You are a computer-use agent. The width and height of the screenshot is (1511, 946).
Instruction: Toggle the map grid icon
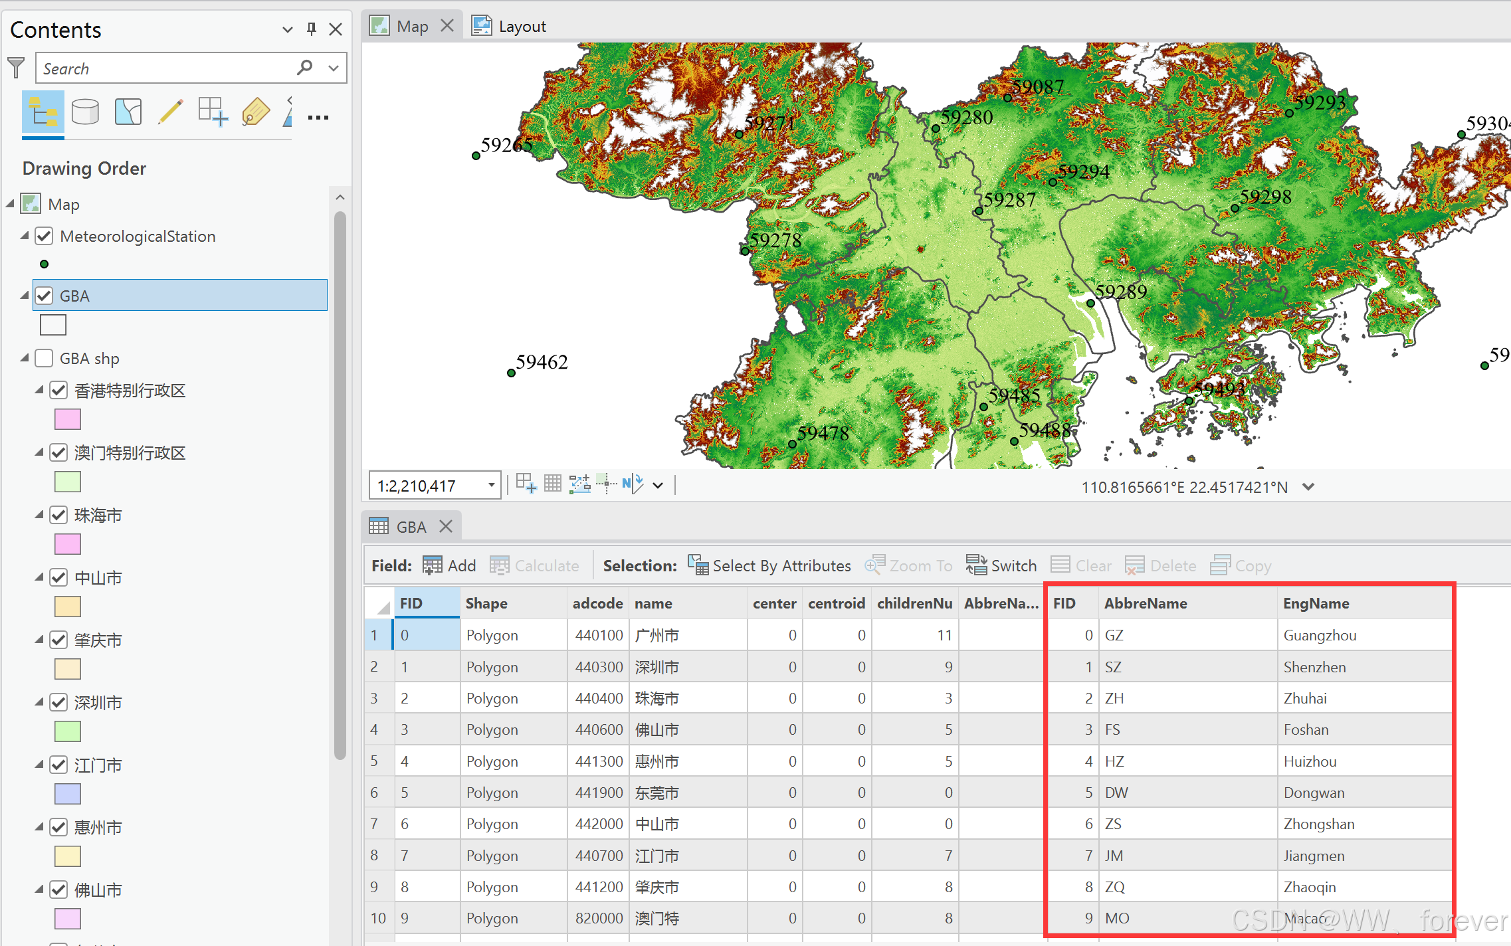553,484
